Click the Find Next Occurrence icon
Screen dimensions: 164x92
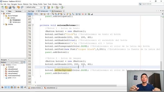[58, 14]
